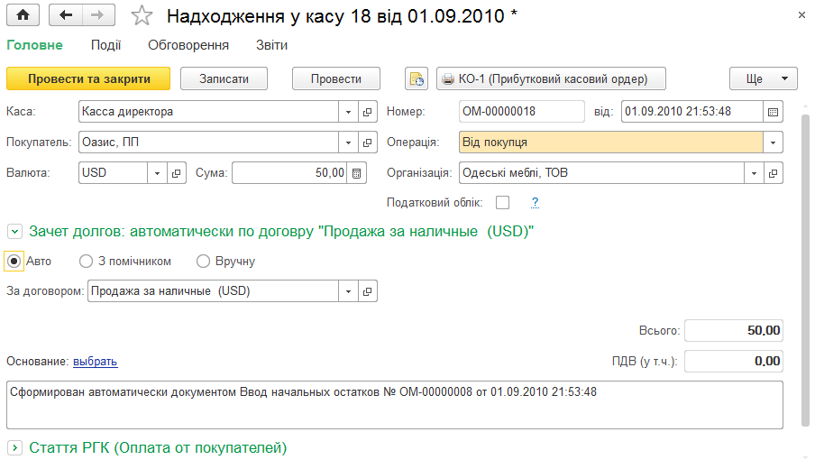This screenshot has height=469, width=815.
Task: Click the Записати button
Action: 224,79
